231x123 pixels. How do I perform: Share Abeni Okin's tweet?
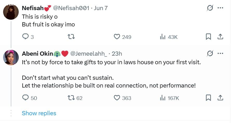pos(220,98)
